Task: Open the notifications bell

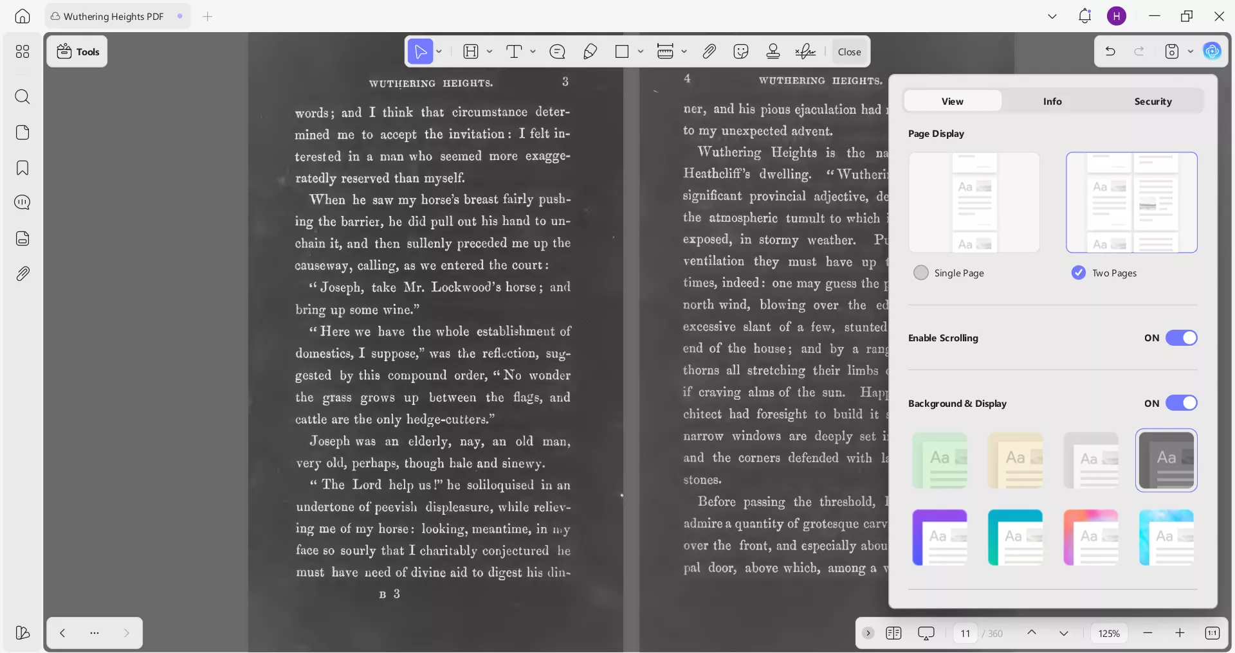Action: (x=1085, y=16)
